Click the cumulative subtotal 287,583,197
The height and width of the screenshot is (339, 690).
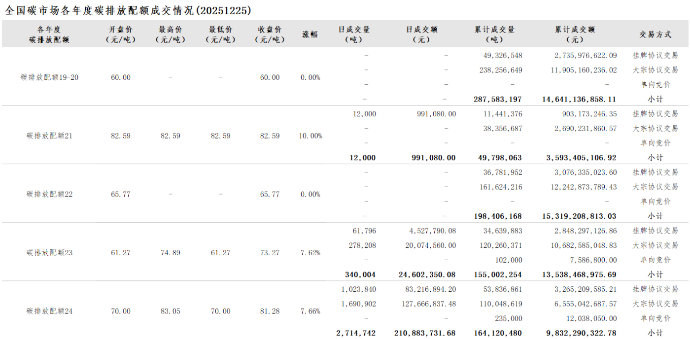[497, 99]
